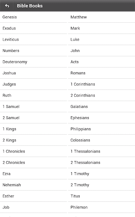This screenshot has width=135, height=217.
Task: Open Philippians
Action: pos(102,129)
